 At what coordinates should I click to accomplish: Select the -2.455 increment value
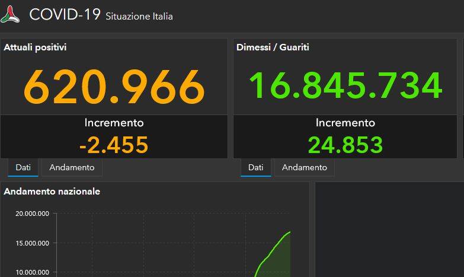[x=114, y=145]
